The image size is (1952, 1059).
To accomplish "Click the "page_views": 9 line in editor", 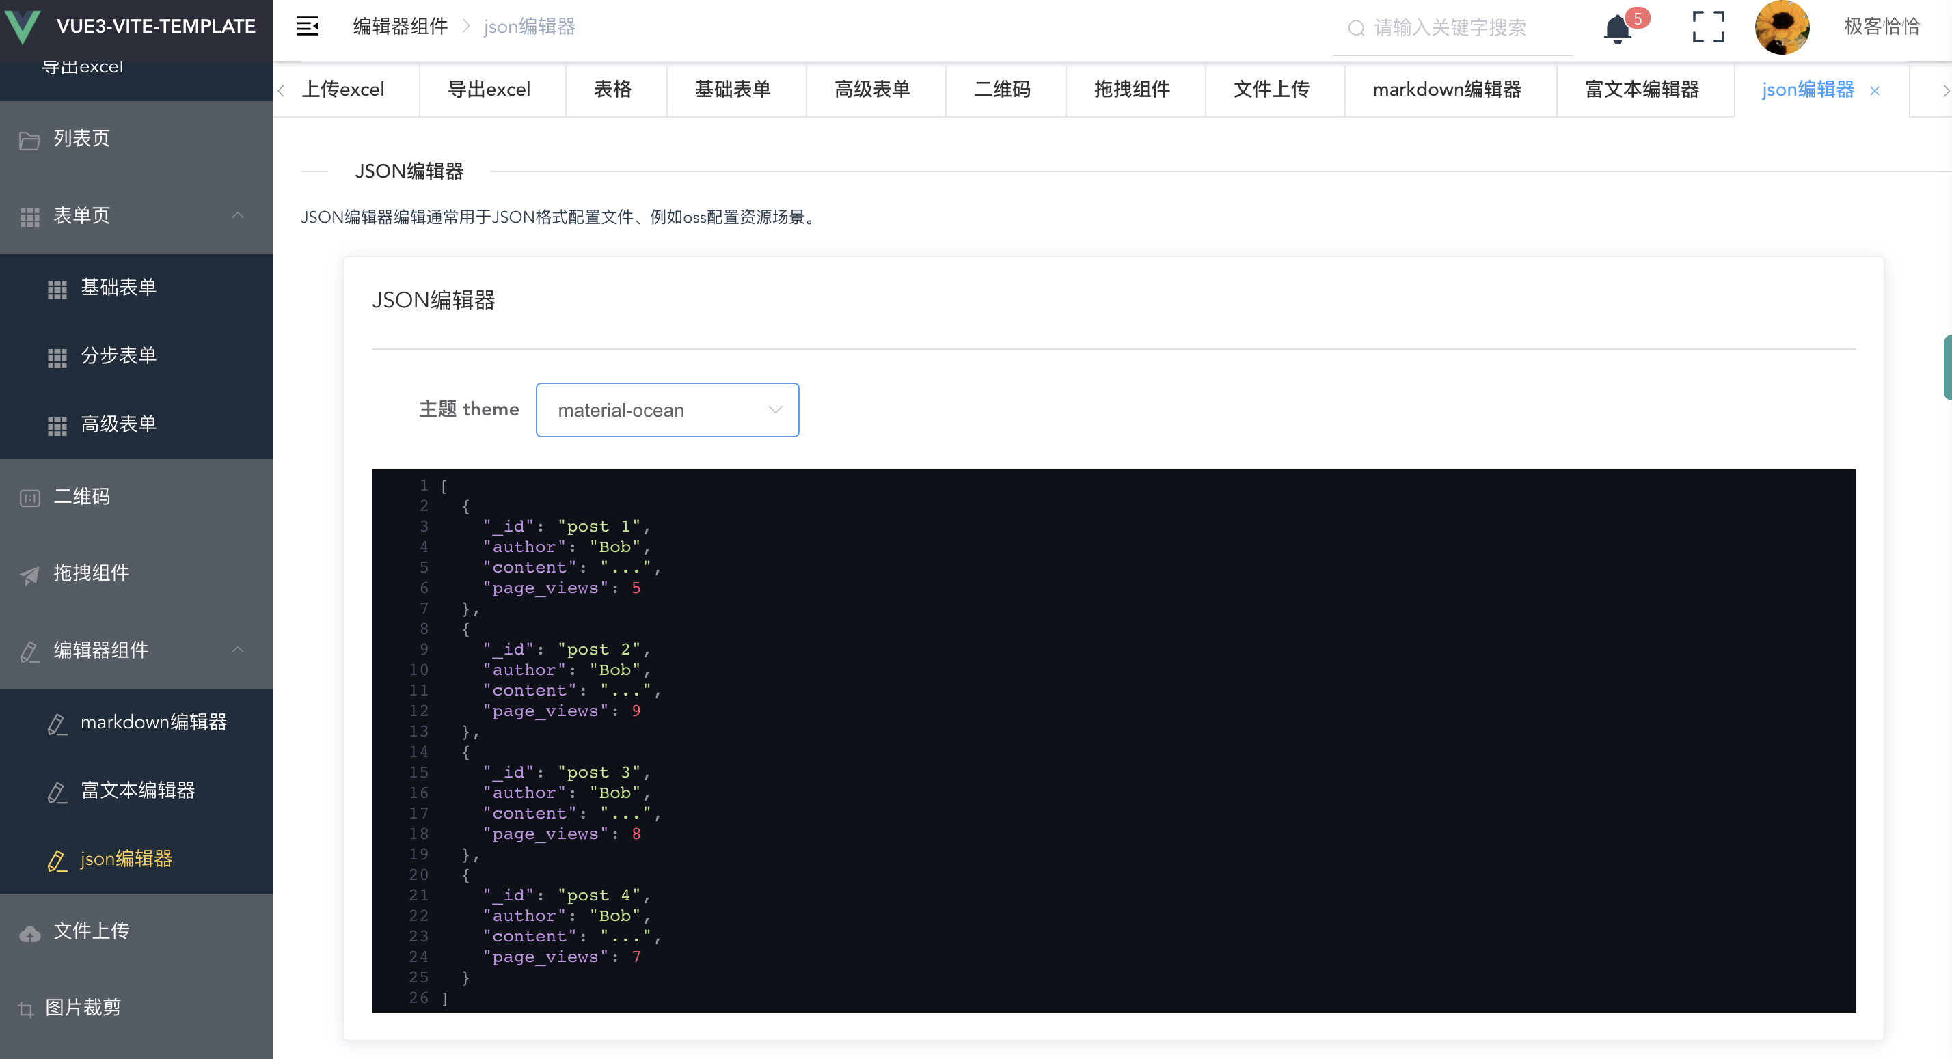I will [562, 711].
